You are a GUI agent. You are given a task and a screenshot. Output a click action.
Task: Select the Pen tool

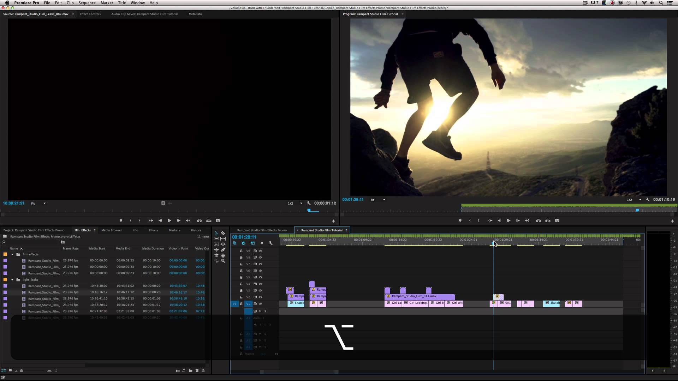pos(223,250)
